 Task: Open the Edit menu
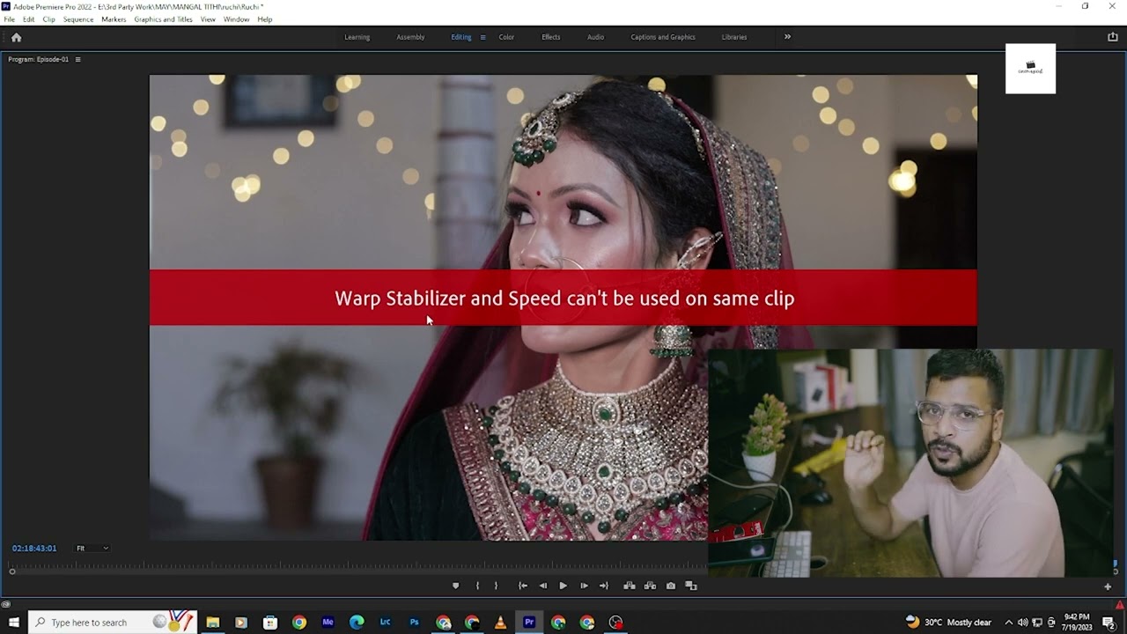pyautogui.click(x=29, y=19)
